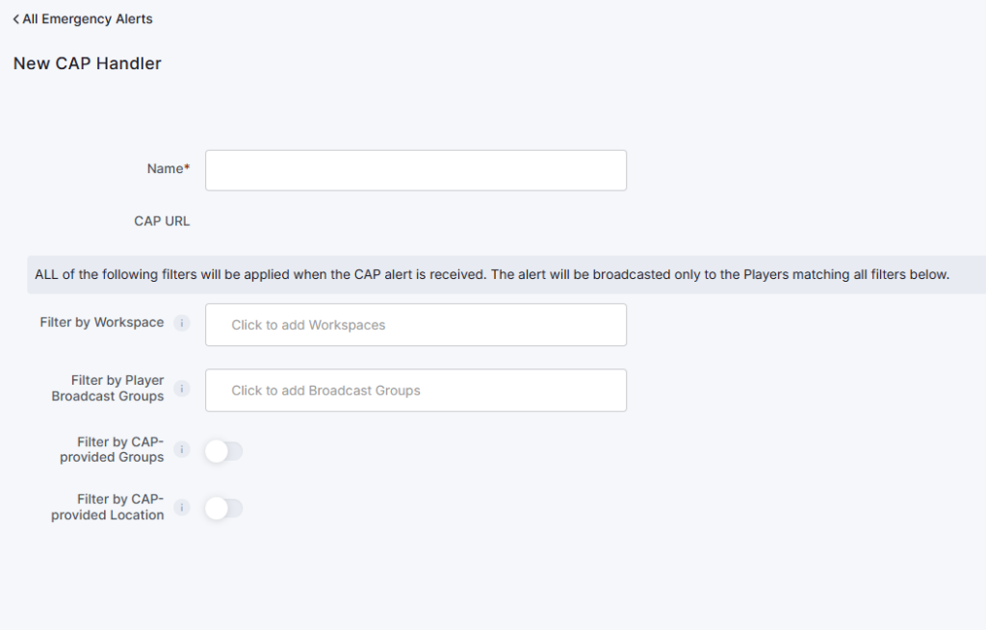Click the 'Filter by CAP-provided Groups' label

(112, 449)
